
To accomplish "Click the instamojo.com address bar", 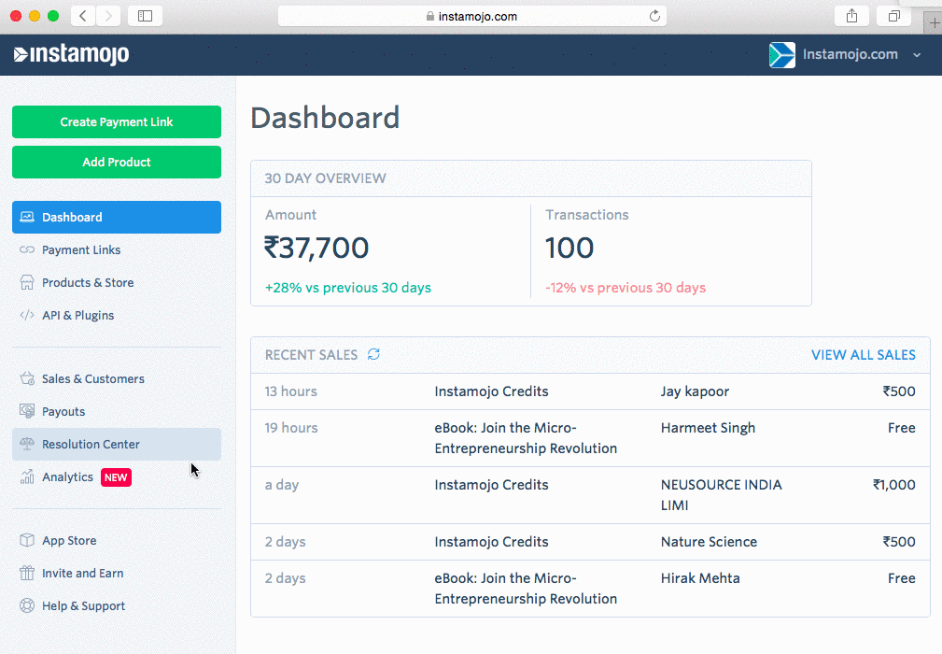I will coord(471,16).
